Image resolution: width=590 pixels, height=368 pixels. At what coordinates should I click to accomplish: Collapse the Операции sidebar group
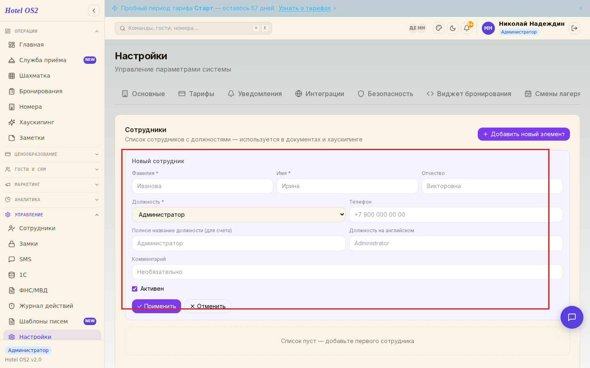[52, 31]
